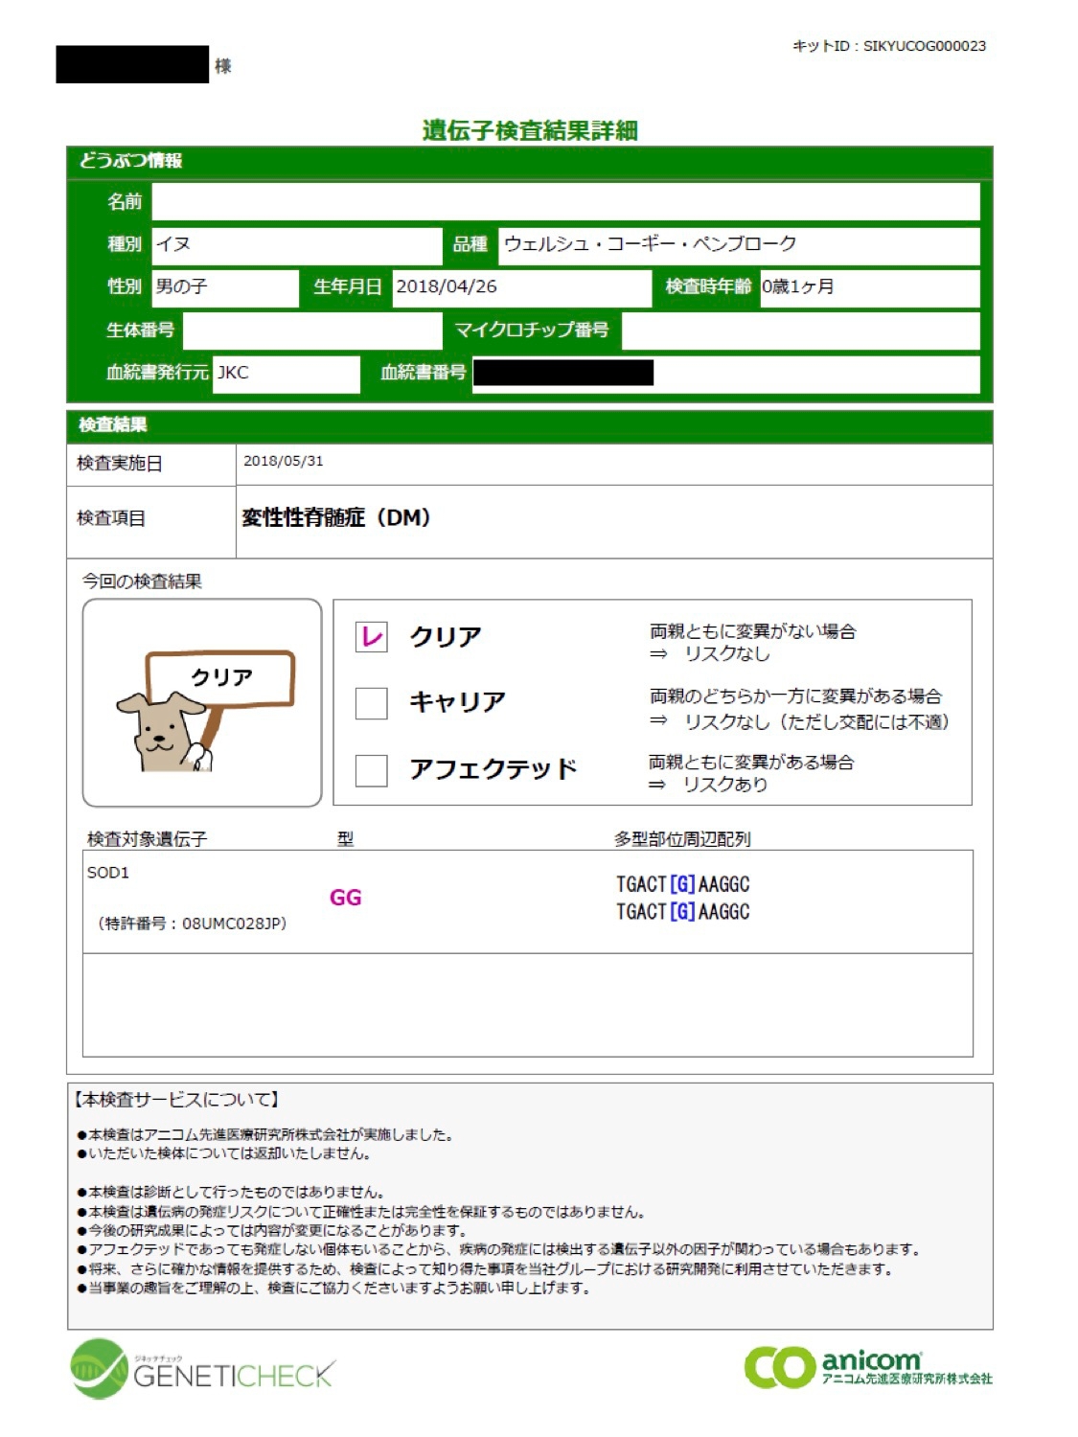Click the line いただいた検体については返却いたしません
This screenshot has height=1437, width=1078.
coord(223,1153)
